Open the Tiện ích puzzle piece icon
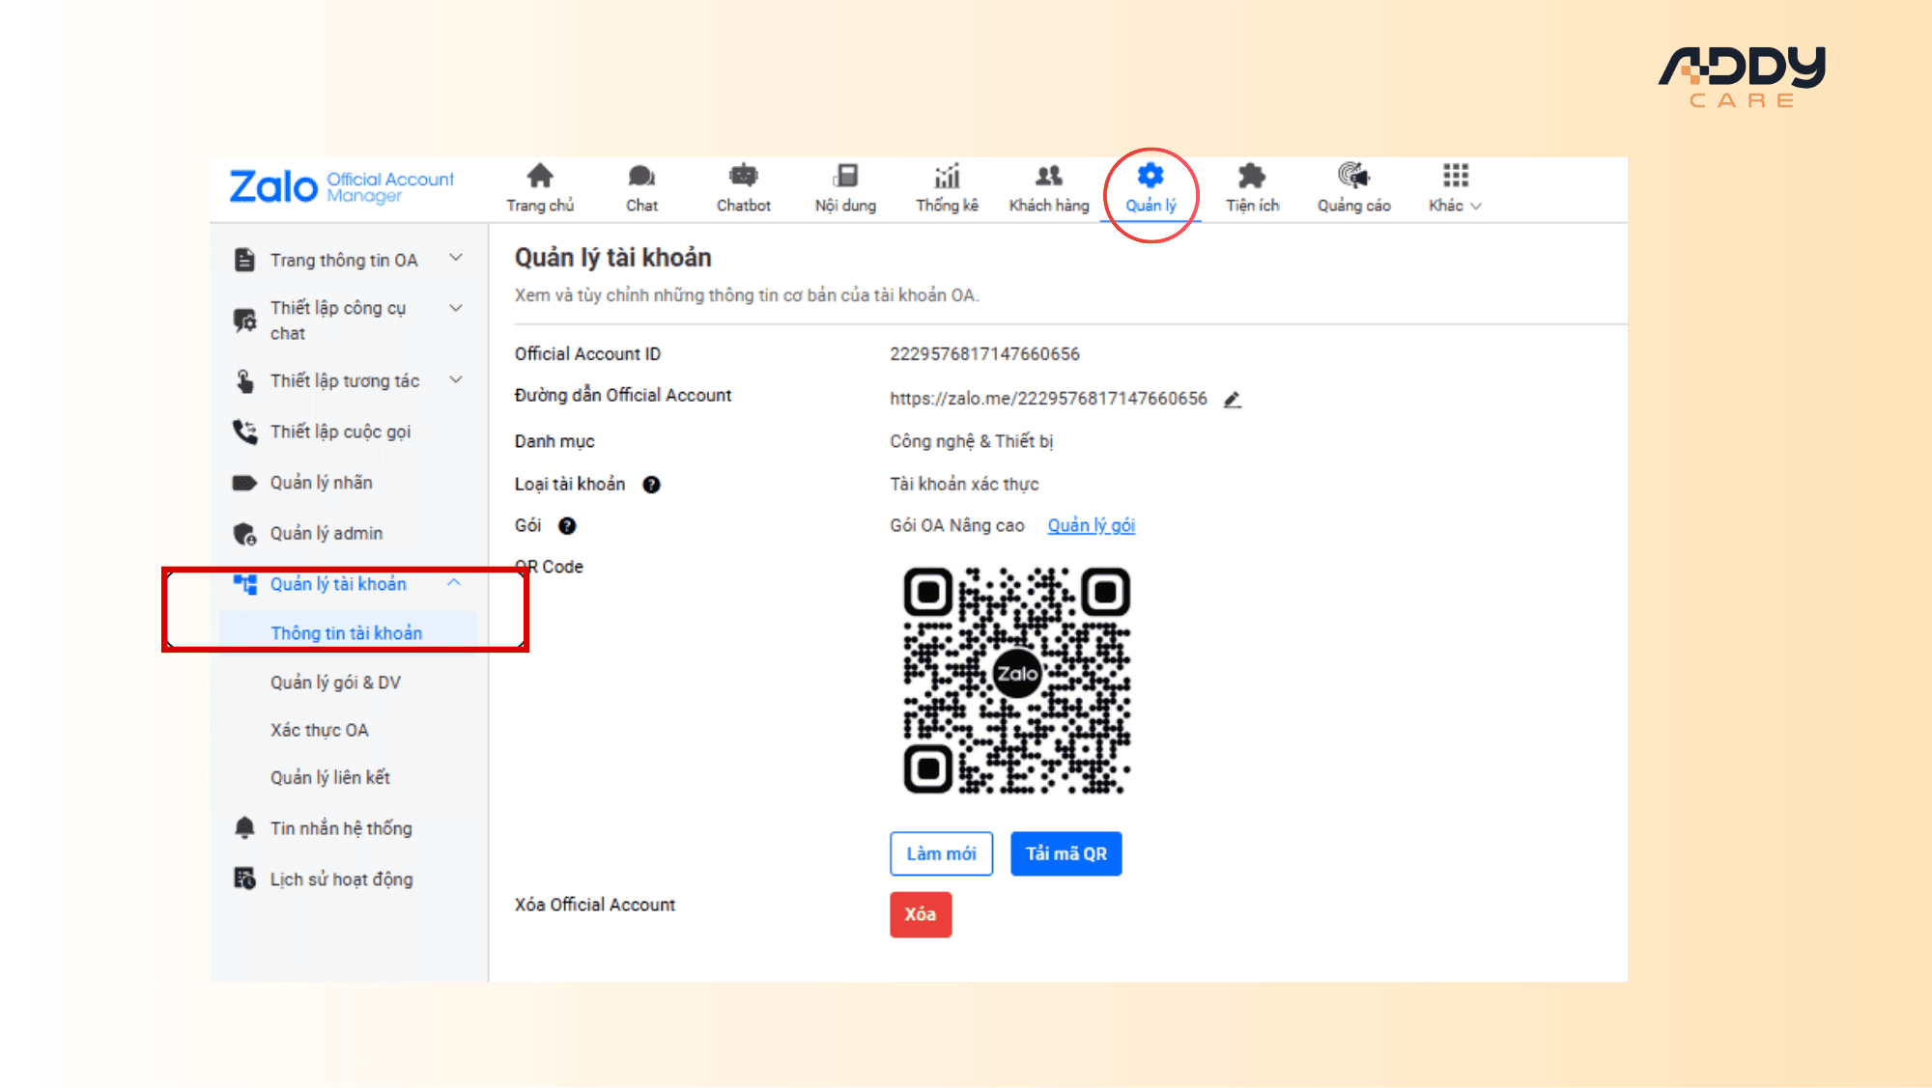This screenshot has width=1932, height=1088. coord(1252,176)
